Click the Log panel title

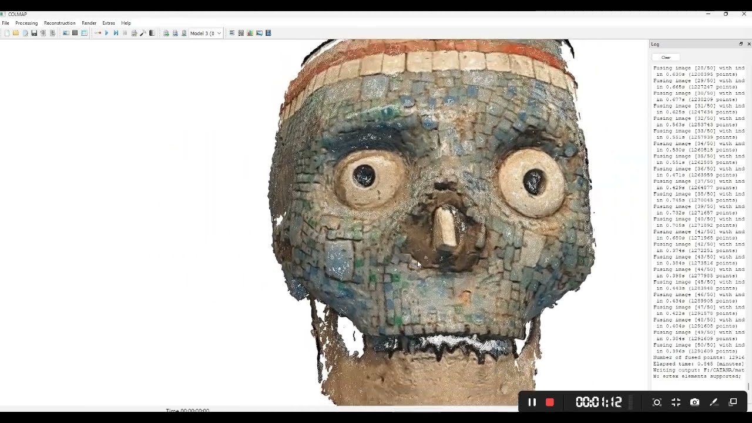pyautogui.click(x=655, y=44)
